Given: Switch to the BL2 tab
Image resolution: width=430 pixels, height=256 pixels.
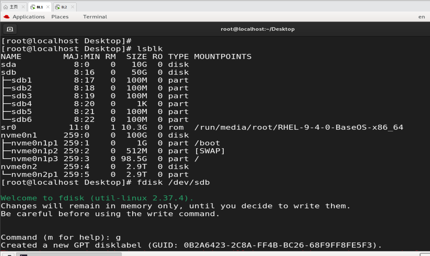Looking at the screenshot, I should [x=64, y=7].
